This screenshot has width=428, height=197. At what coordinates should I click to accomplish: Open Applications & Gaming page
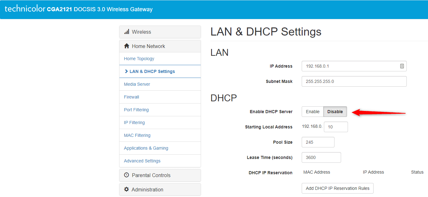coord(160,148)
